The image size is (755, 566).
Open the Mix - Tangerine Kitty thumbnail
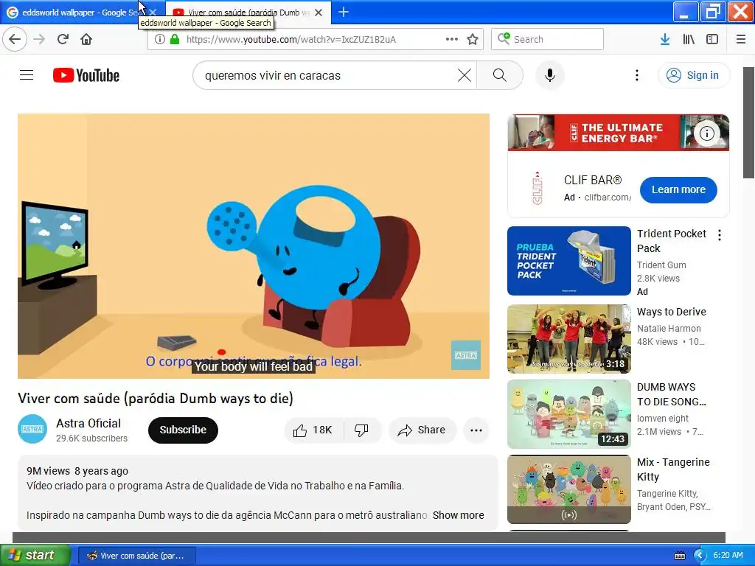[568, 489]
